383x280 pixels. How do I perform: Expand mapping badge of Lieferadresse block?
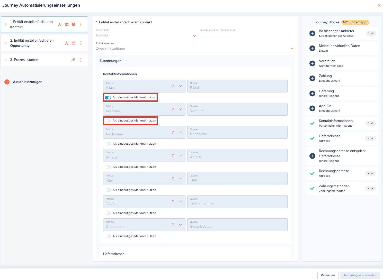[x=371, y=138]
